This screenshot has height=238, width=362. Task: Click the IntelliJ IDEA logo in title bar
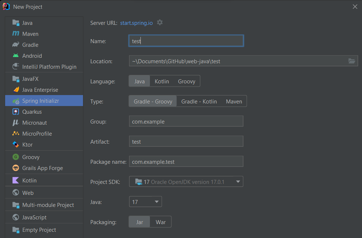click(x=6, y=7)
